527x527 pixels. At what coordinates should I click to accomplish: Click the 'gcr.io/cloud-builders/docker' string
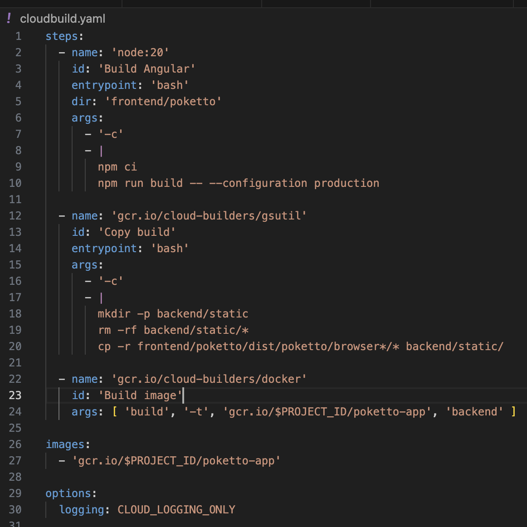[209, 379]
